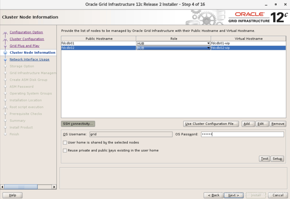Screen dimensions: 290x199
Task: Click the Cancel button
Action: 278,195
